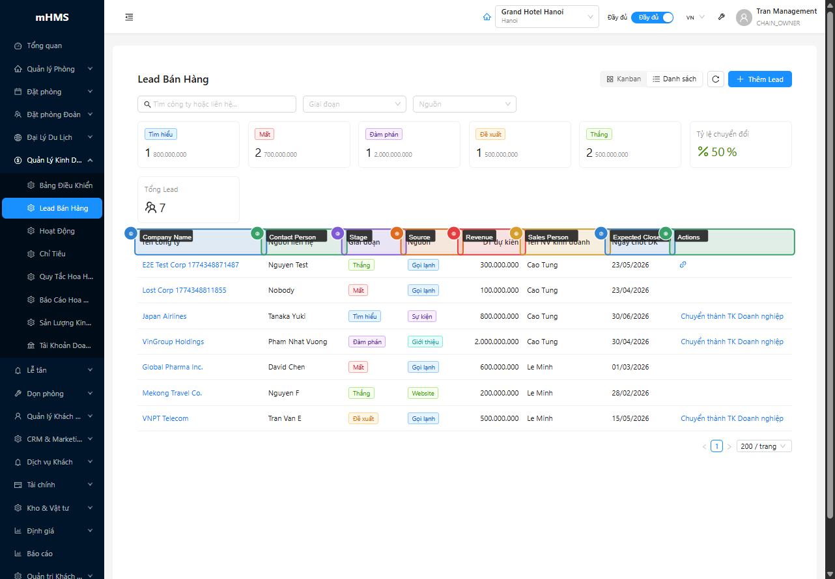Switch to the Kanban view tab
The image size is (835, 579).
point(623,78)
